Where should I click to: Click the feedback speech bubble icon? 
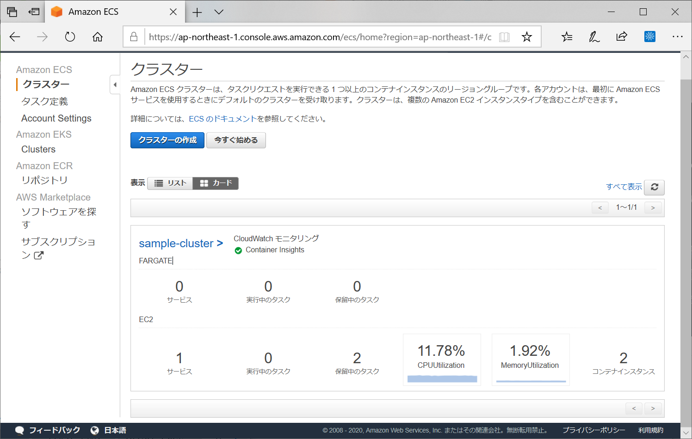[19, 430]
